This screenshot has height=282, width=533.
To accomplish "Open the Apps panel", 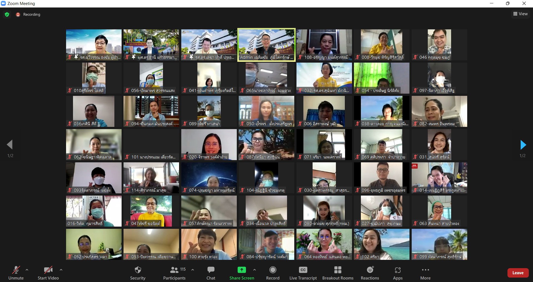I will [398, 273].
